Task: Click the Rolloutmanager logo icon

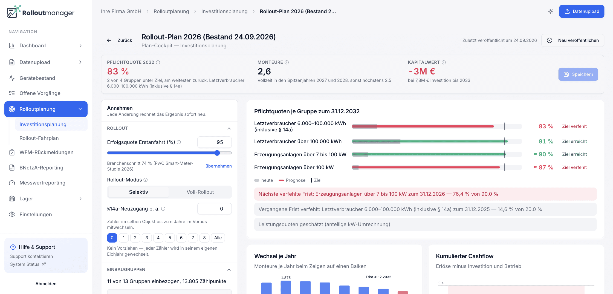Action: (14, 11)
